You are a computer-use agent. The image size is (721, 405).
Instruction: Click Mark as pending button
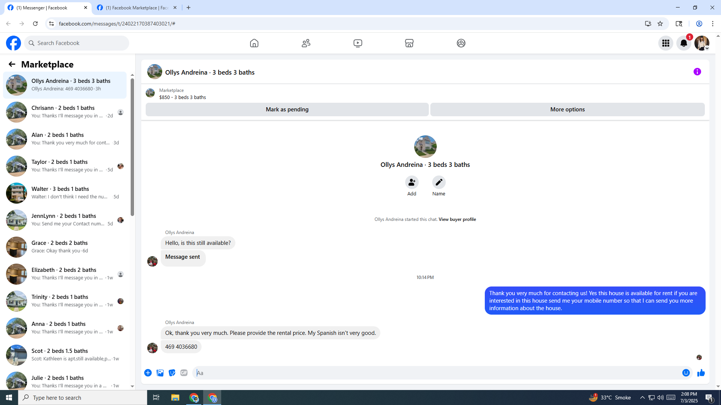[287, 109]
